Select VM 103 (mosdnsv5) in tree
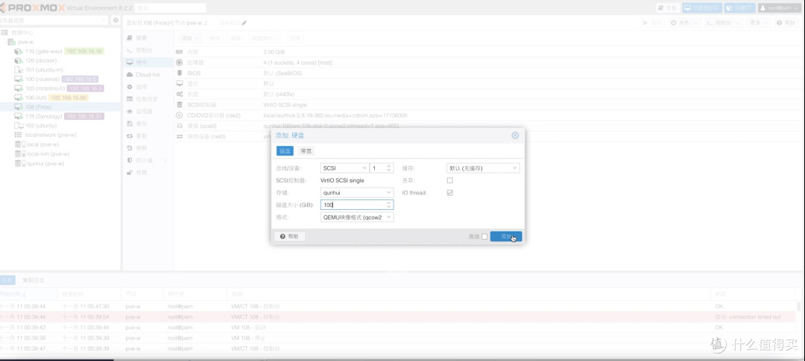This screenshot has width=805, height=361. click(x=45, y=88)
